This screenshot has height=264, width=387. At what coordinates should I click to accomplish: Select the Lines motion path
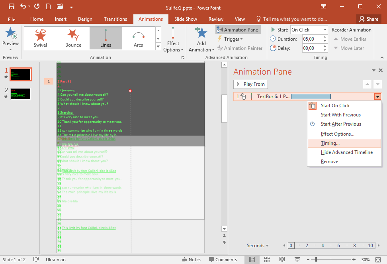pos(106,38)
